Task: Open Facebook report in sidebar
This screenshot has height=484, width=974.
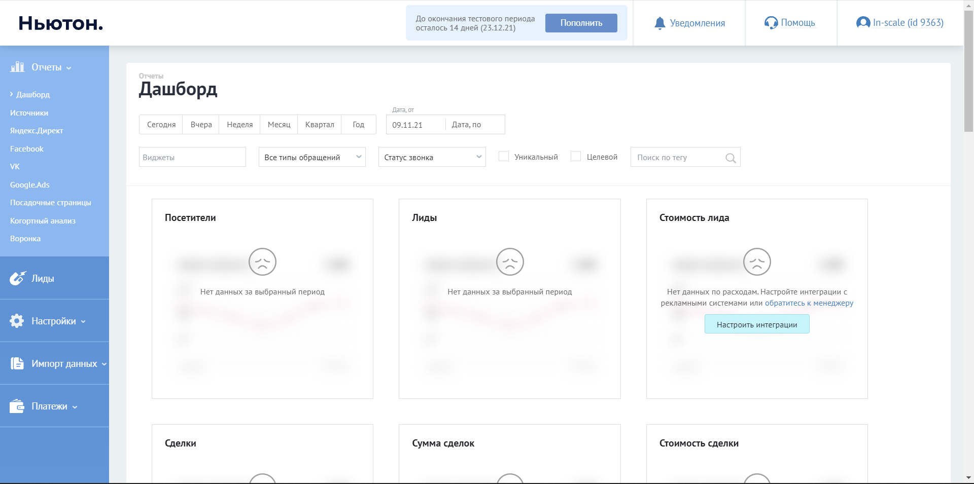Action: [x=27, y=149]
